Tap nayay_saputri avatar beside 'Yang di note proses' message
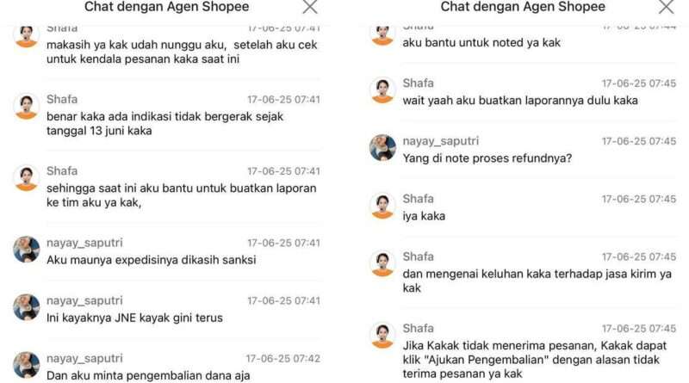 click(382, 147)
